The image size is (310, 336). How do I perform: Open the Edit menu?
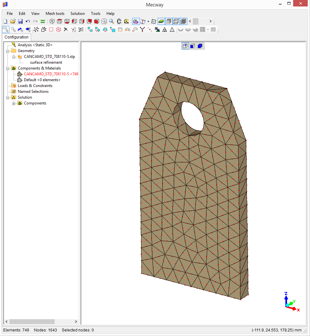[22, 14]
